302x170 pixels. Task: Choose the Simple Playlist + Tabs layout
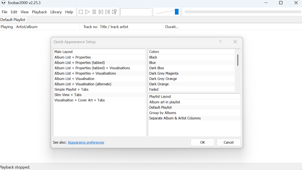tap(71, 89)
